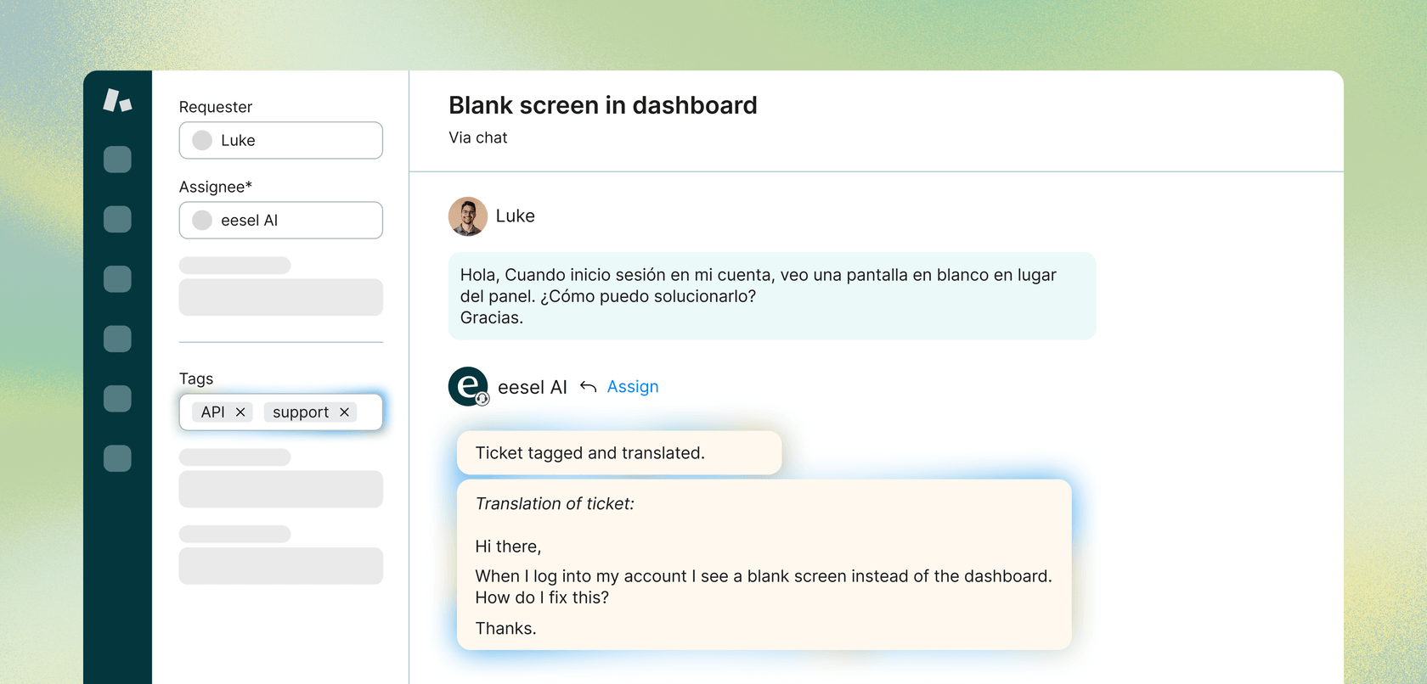Open the fourth square icon in the sidebar

117,339
